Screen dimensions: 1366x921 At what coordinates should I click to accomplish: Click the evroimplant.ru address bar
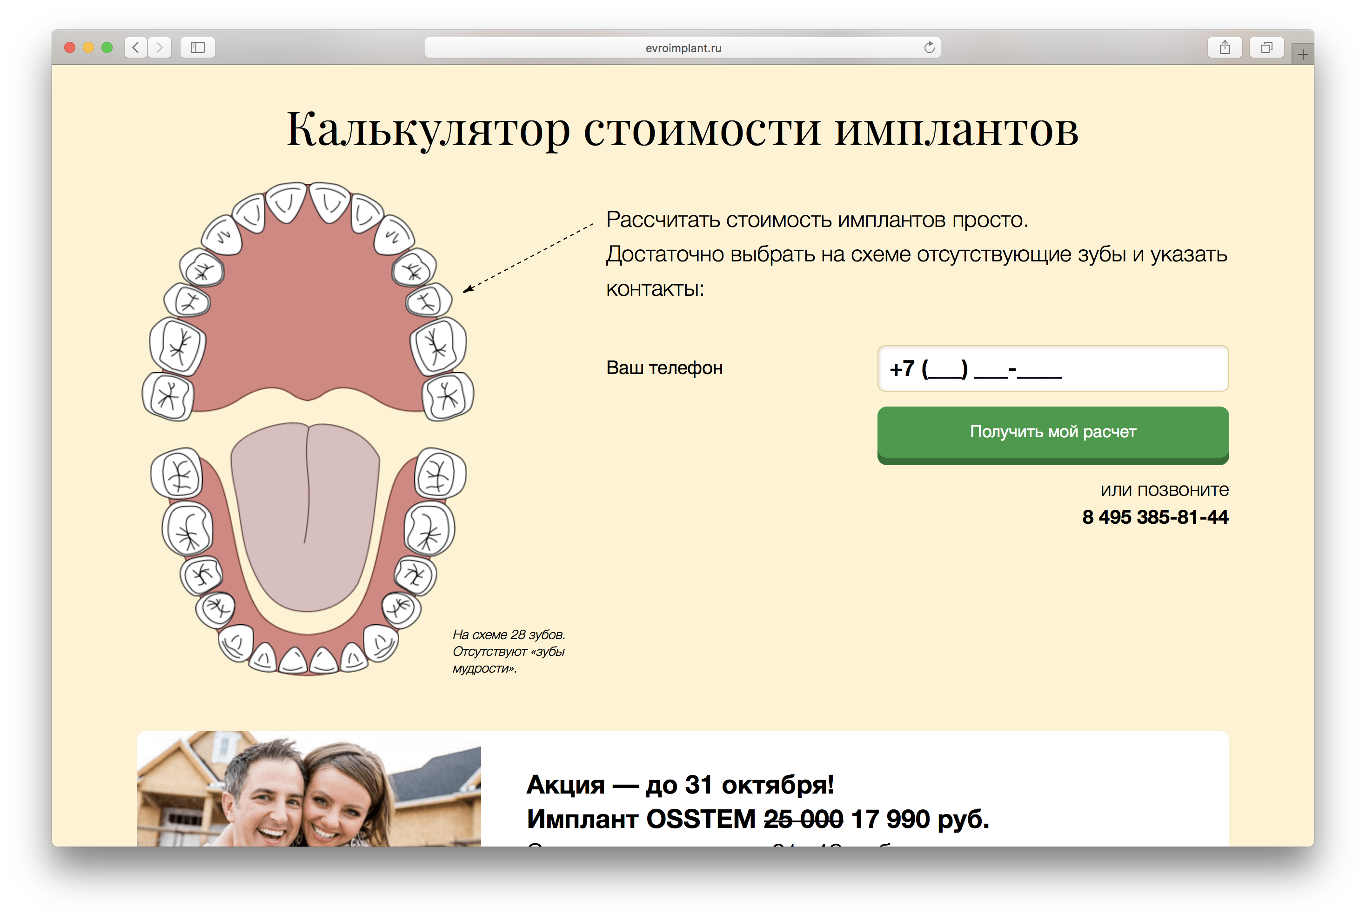coord(682,47)
